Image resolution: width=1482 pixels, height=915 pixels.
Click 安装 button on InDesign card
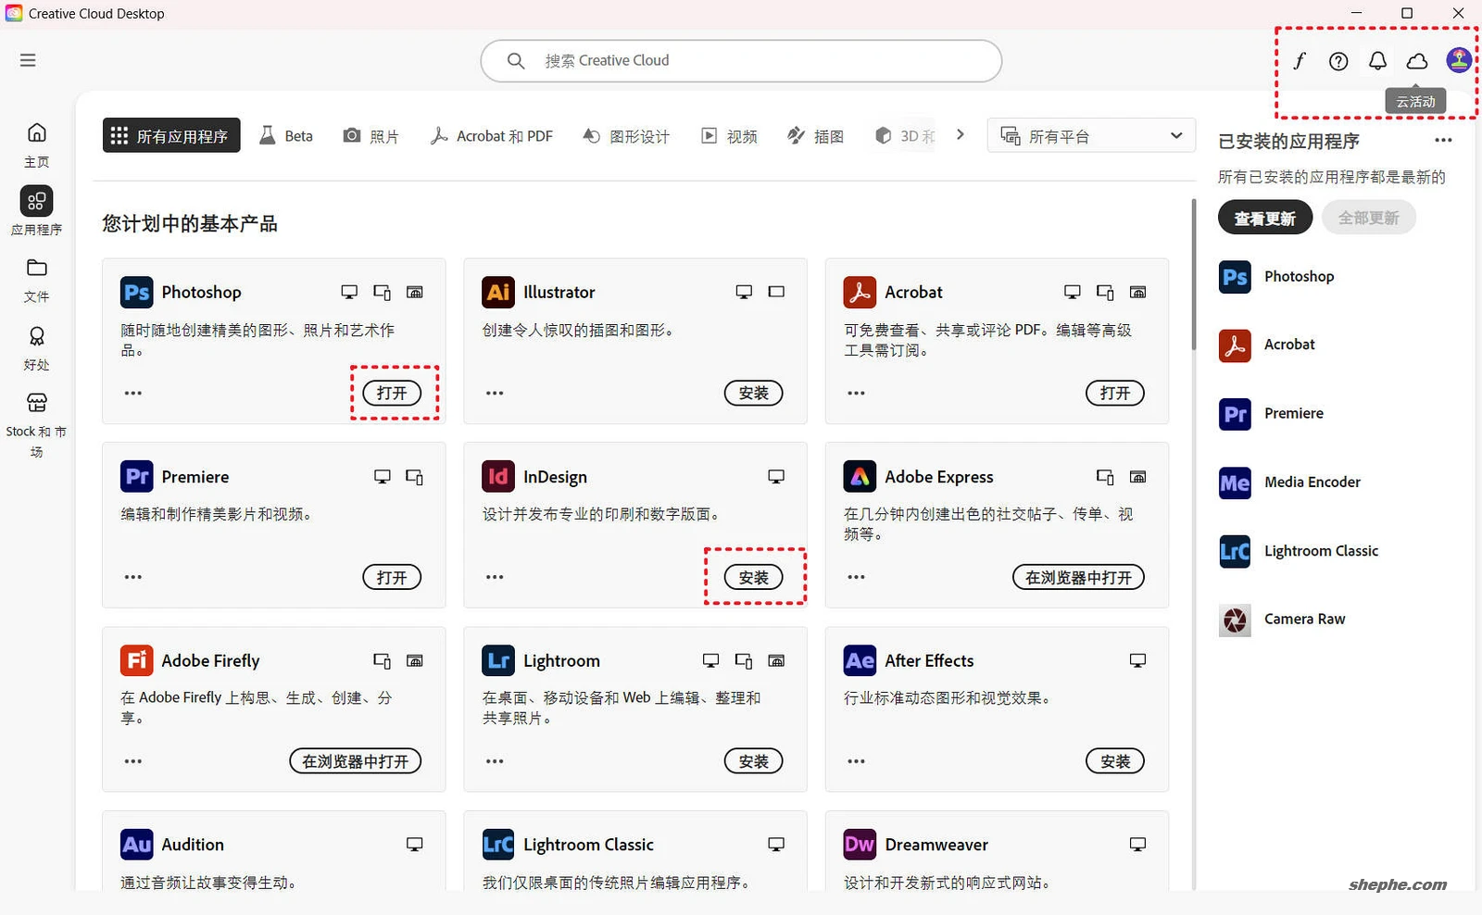[753, 577]
